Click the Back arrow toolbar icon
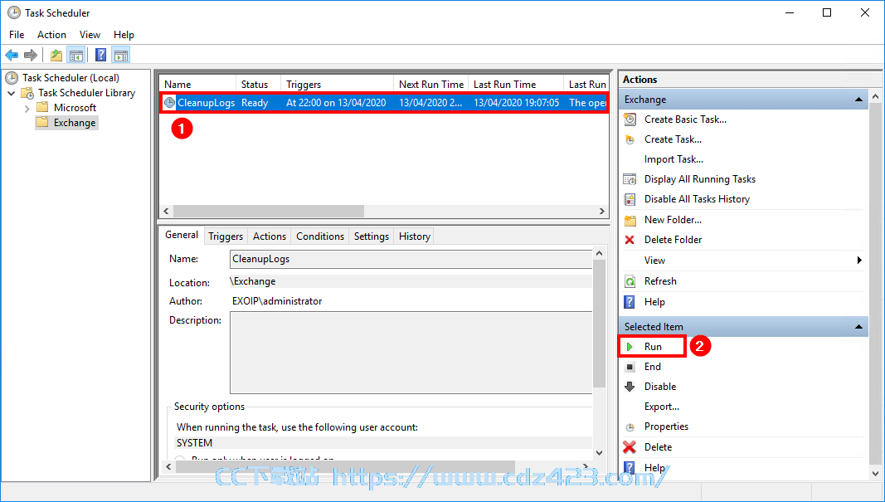Image resolution: width=885 pixels, height=502 pixels. tap(12, 55)
